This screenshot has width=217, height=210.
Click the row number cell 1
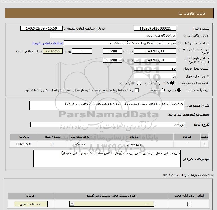click(x=205, y=144)
